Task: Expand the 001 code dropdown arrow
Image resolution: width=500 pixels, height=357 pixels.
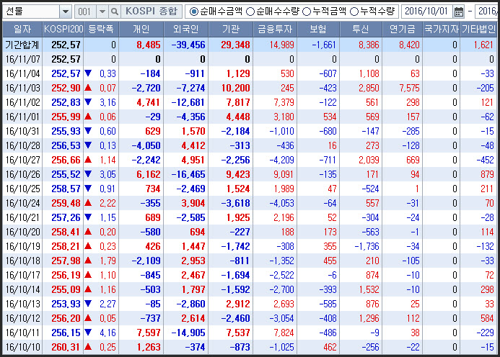Action: click(x=102, y=12)
